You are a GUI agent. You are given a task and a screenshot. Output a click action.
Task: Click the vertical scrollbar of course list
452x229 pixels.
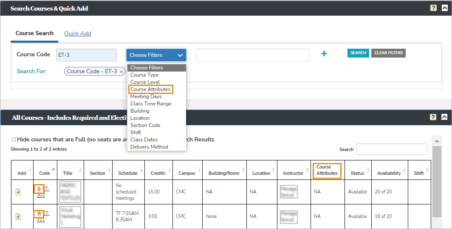coord(436,182)
